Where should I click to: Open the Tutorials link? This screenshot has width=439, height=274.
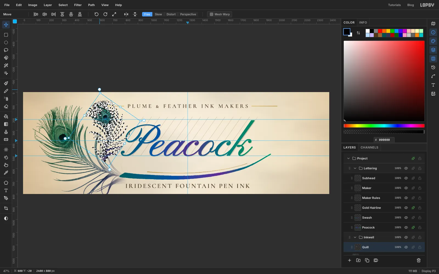coord(394,5)
